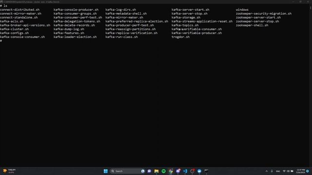Click kafka-preferred-replica-election.sh file name

coord(137,21)
